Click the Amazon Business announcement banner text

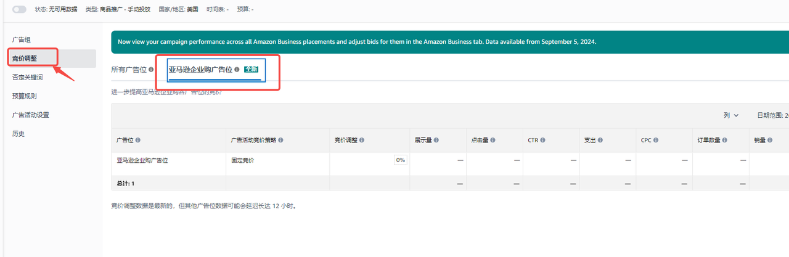[357, 42]
